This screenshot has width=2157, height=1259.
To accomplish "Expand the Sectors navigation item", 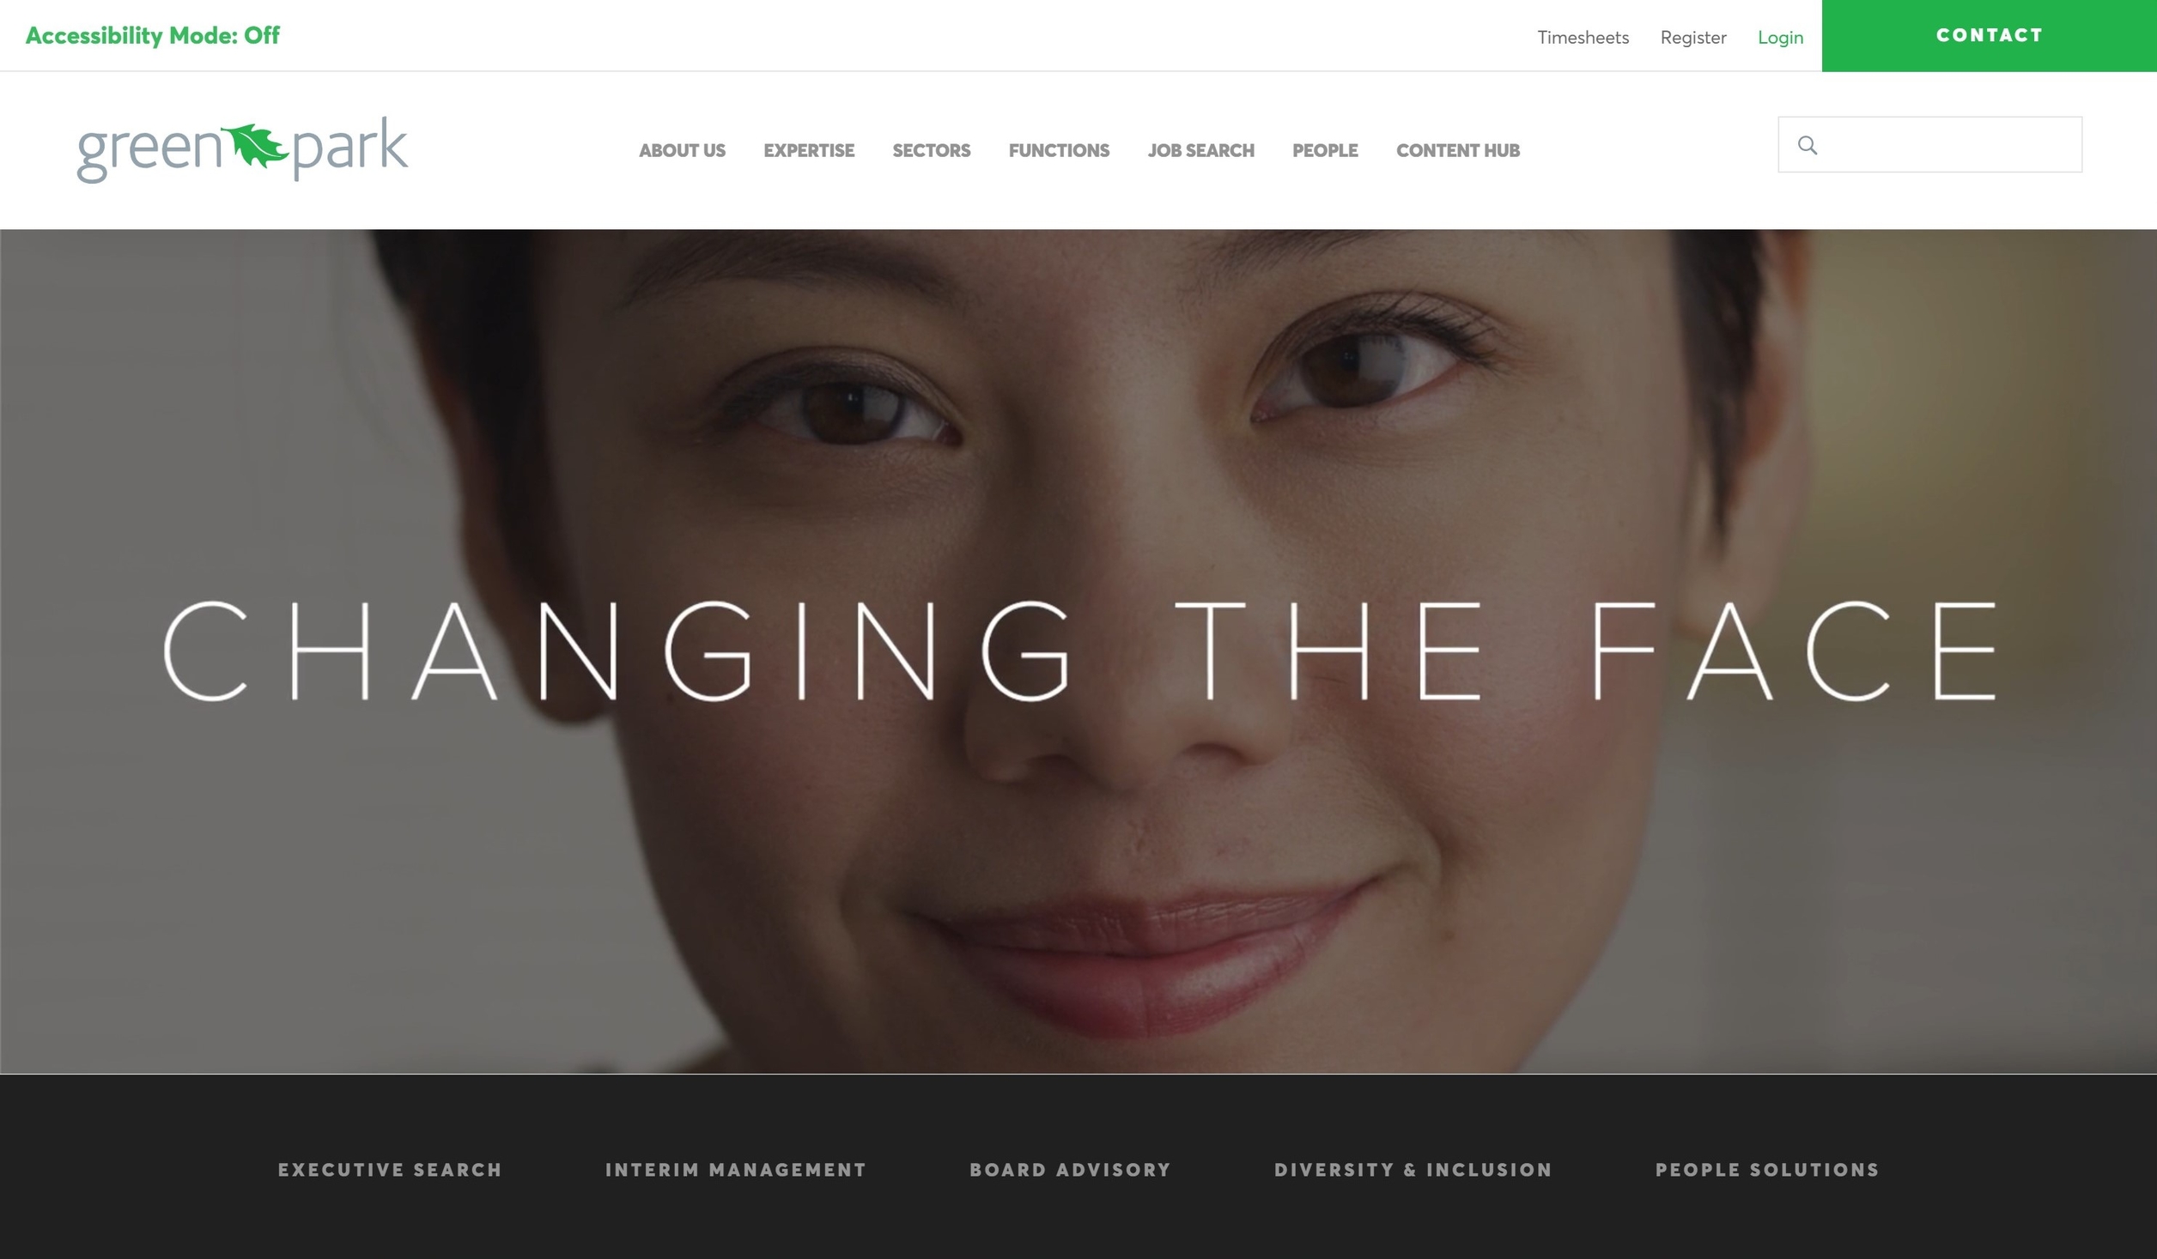I will 932,150.
